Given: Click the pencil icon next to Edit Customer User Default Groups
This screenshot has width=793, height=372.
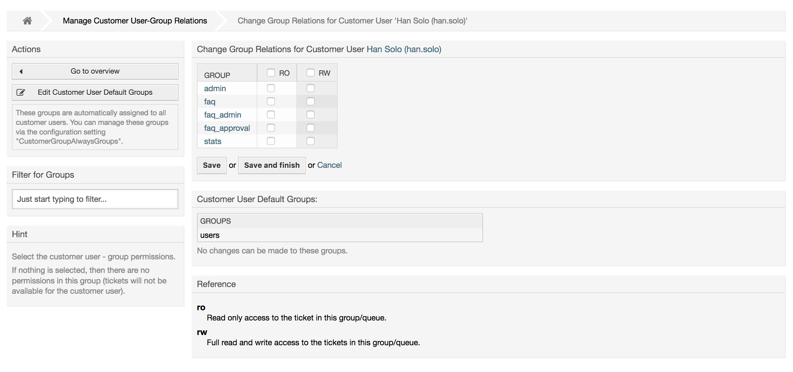Looking at the screenshot, I should [x=21, y=92].
